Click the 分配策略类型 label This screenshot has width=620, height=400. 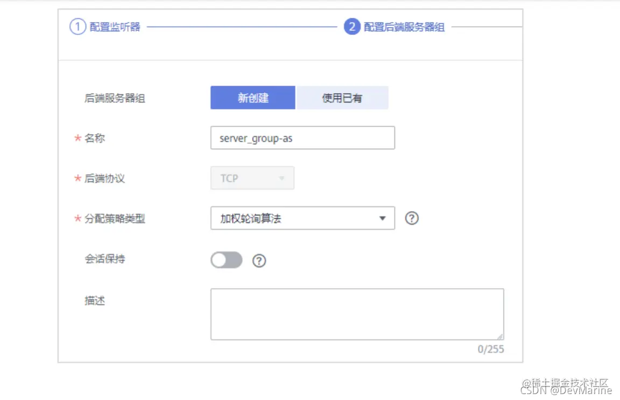point(115,219)
